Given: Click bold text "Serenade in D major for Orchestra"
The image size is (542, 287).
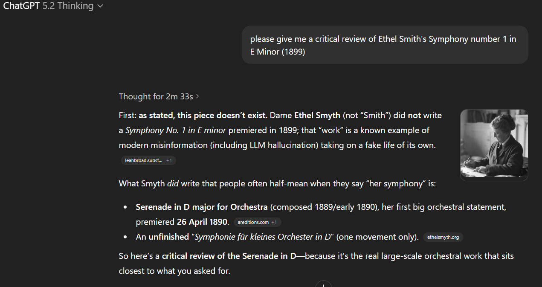Looking at the screenshot, I should click(x=202, y=207).
